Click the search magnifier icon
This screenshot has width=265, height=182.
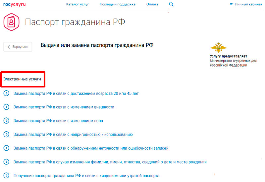click(x=171, y=4)
